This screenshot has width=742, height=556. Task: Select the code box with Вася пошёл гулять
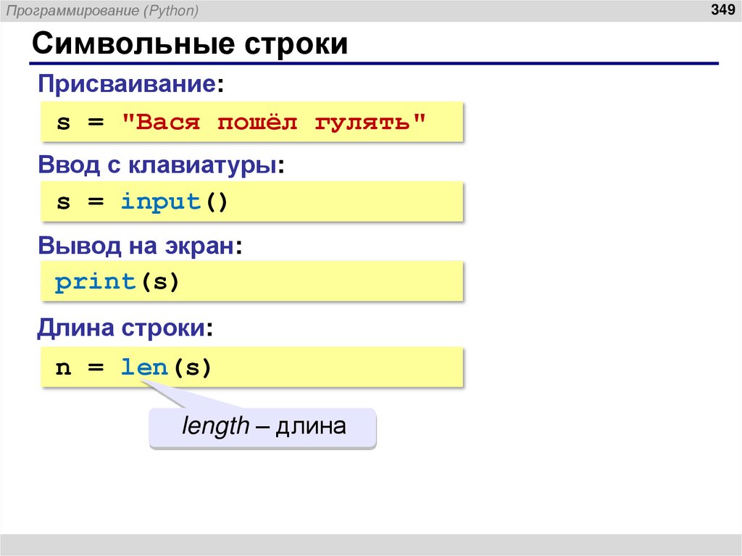point(250,122)
